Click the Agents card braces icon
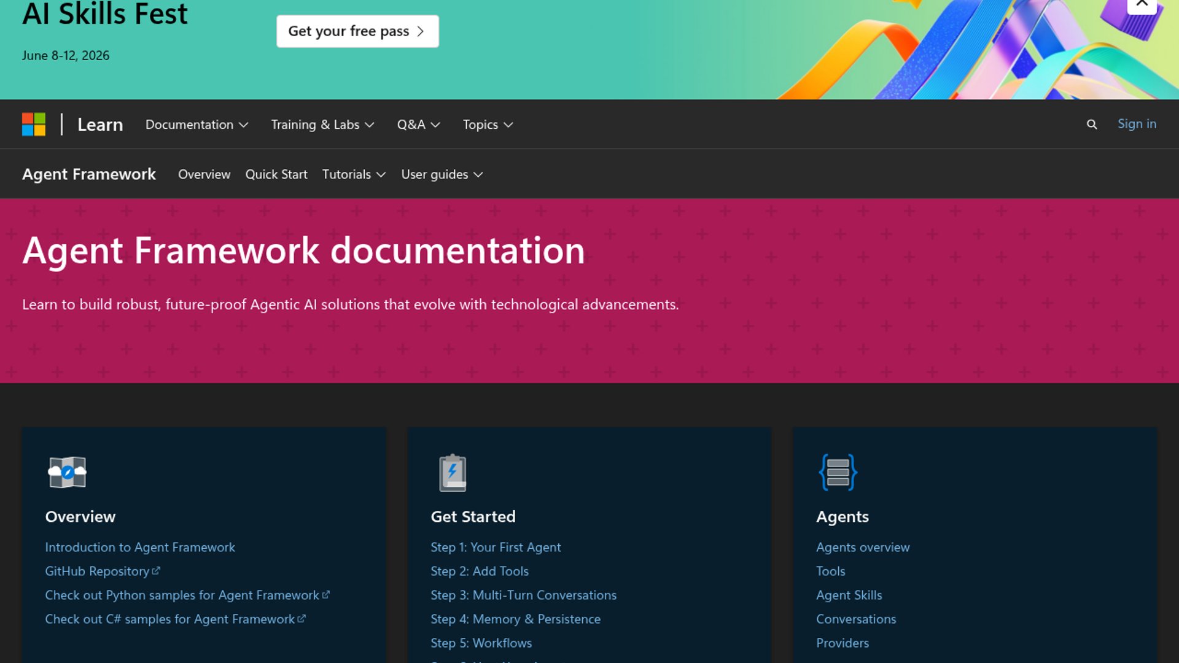Screen dimensions: 1179x663 point(838,472)
